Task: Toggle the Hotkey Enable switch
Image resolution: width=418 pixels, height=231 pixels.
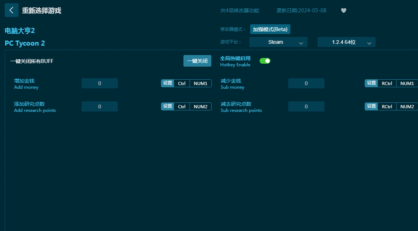Action: point(265,61)
